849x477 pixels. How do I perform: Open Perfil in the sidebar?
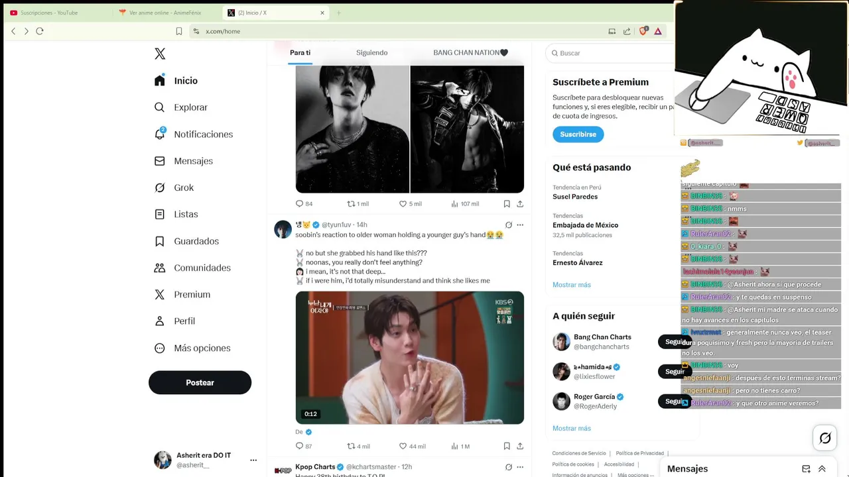pyautogui.click(x=174, y=321)
